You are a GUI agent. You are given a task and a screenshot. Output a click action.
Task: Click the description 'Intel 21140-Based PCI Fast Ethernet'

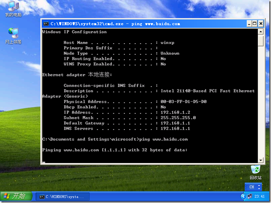[x=208, y=91]
